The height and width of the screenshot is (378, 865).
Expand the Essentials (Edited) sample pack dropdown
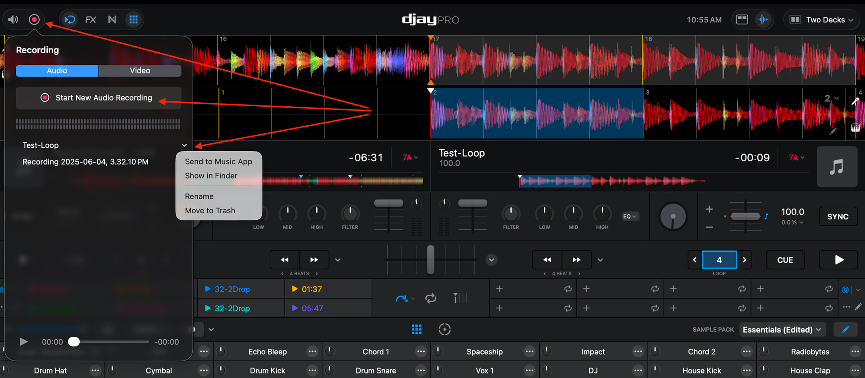[782, 330]
